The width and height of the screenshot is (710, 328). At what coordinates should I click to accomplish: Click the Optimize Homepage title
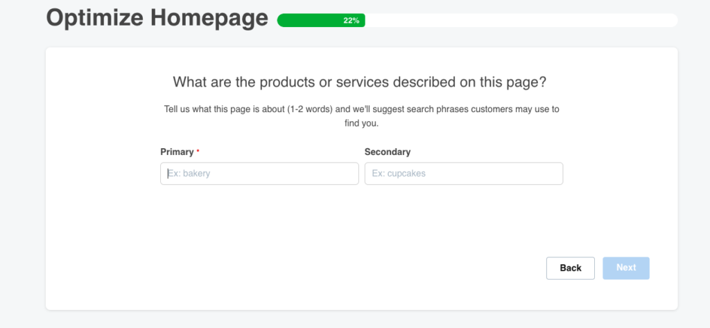pos(157,19)
